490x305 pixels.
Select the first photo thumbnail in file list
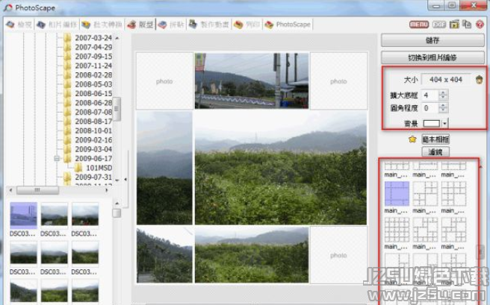click(23, 214)
